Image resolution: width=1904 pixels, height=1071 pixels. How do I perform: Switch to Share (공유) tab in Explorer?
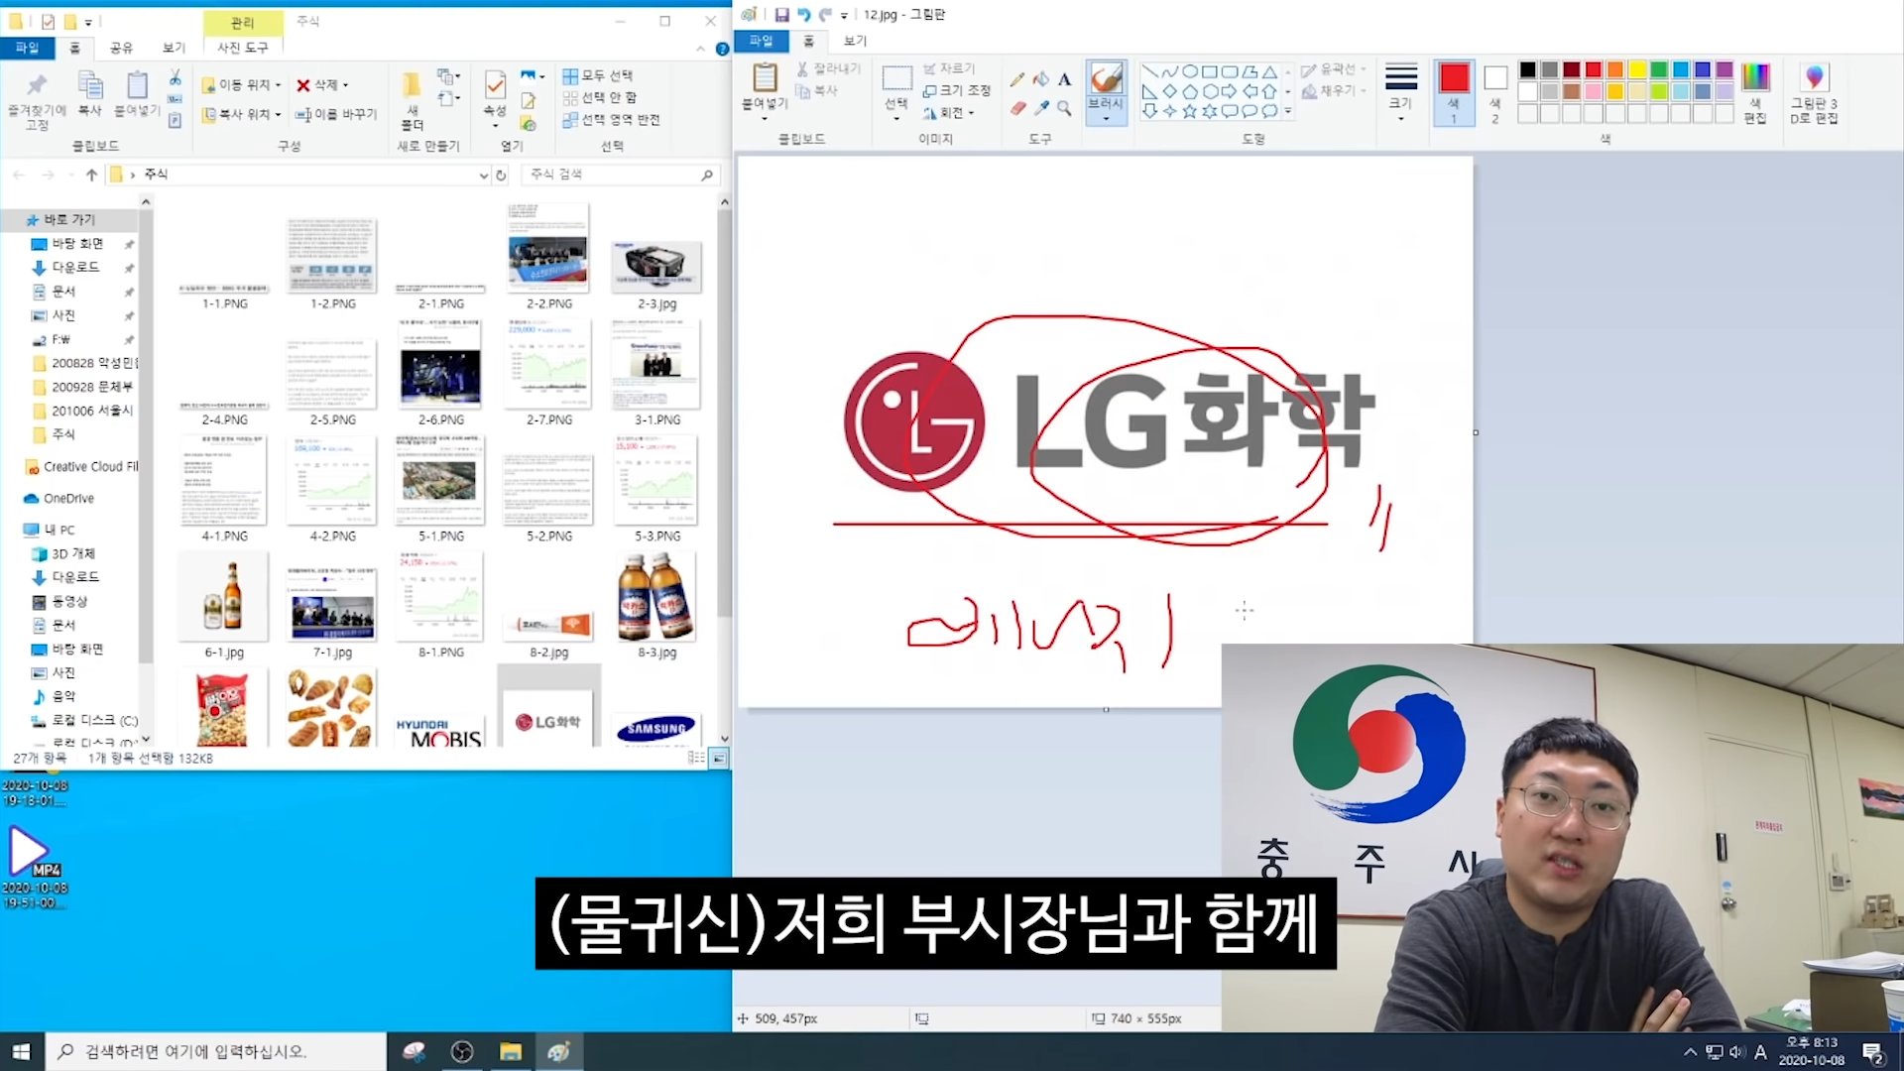[x=121, y=48]
